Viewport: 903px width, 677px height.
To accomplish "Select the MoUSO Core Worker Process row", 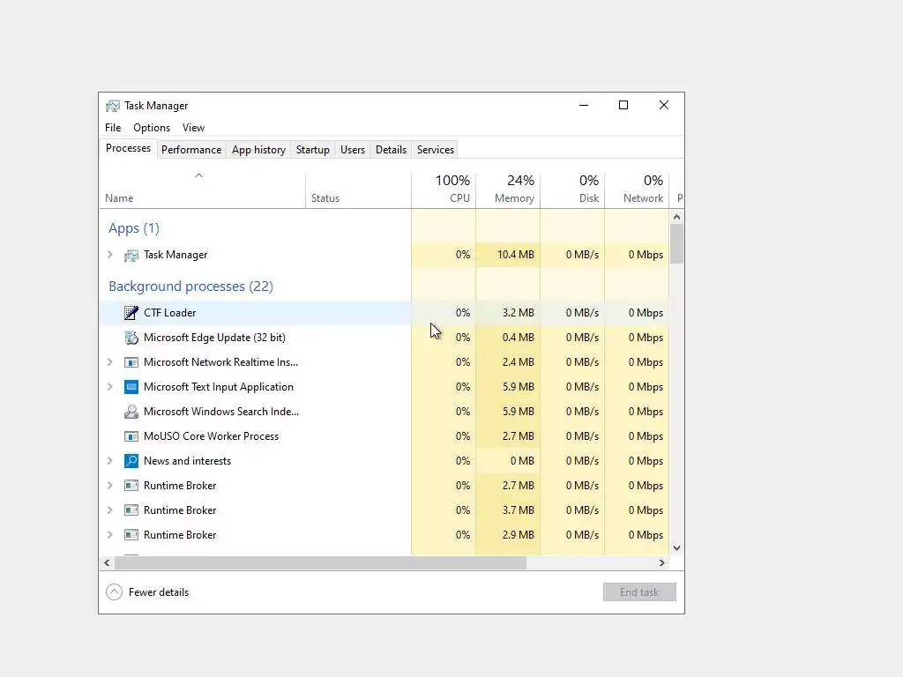I will coord(384,436).
